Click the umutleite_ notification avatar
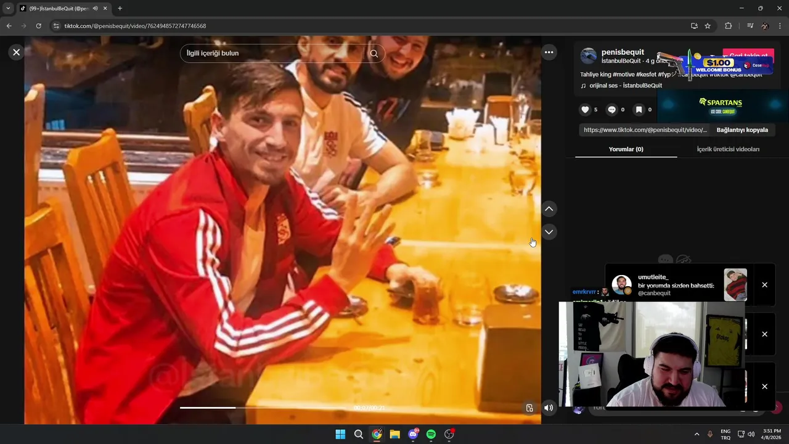 pyautogui.click(x=621, y=285)
